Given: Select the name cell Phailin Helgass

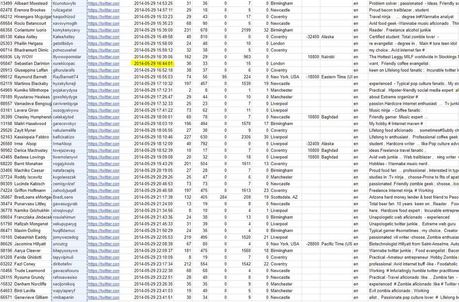Looking at the screenshot, I should [29, 44].
